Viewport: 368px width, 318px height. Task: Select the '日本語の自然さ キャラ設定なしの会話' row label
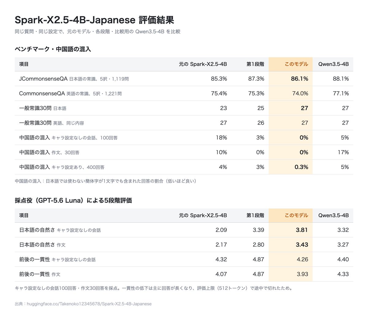point(60,230)
